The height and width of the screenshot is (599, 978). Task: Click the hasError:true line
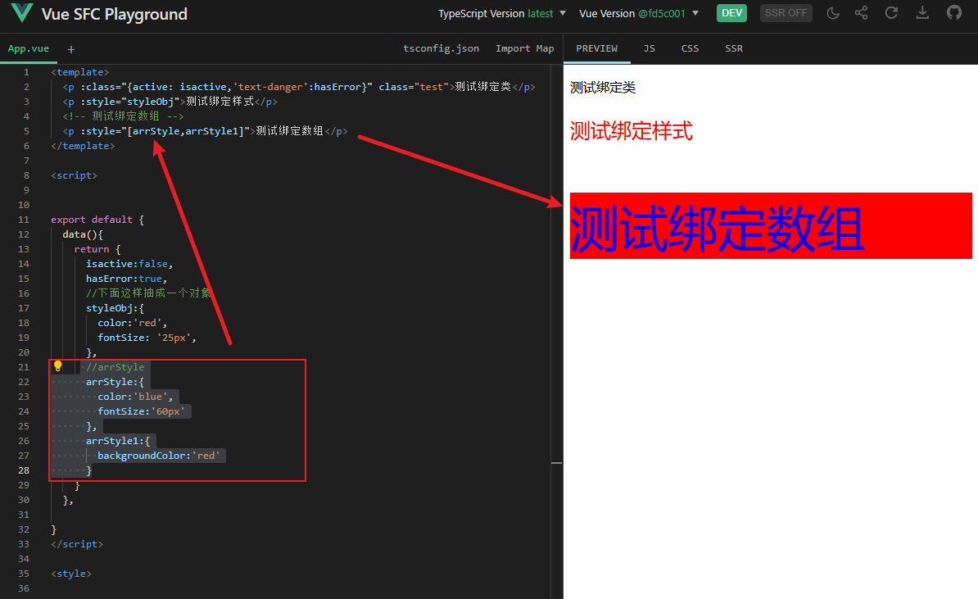click(x=126, y=279)
